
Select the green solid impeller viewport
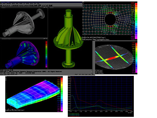[70, 38]
